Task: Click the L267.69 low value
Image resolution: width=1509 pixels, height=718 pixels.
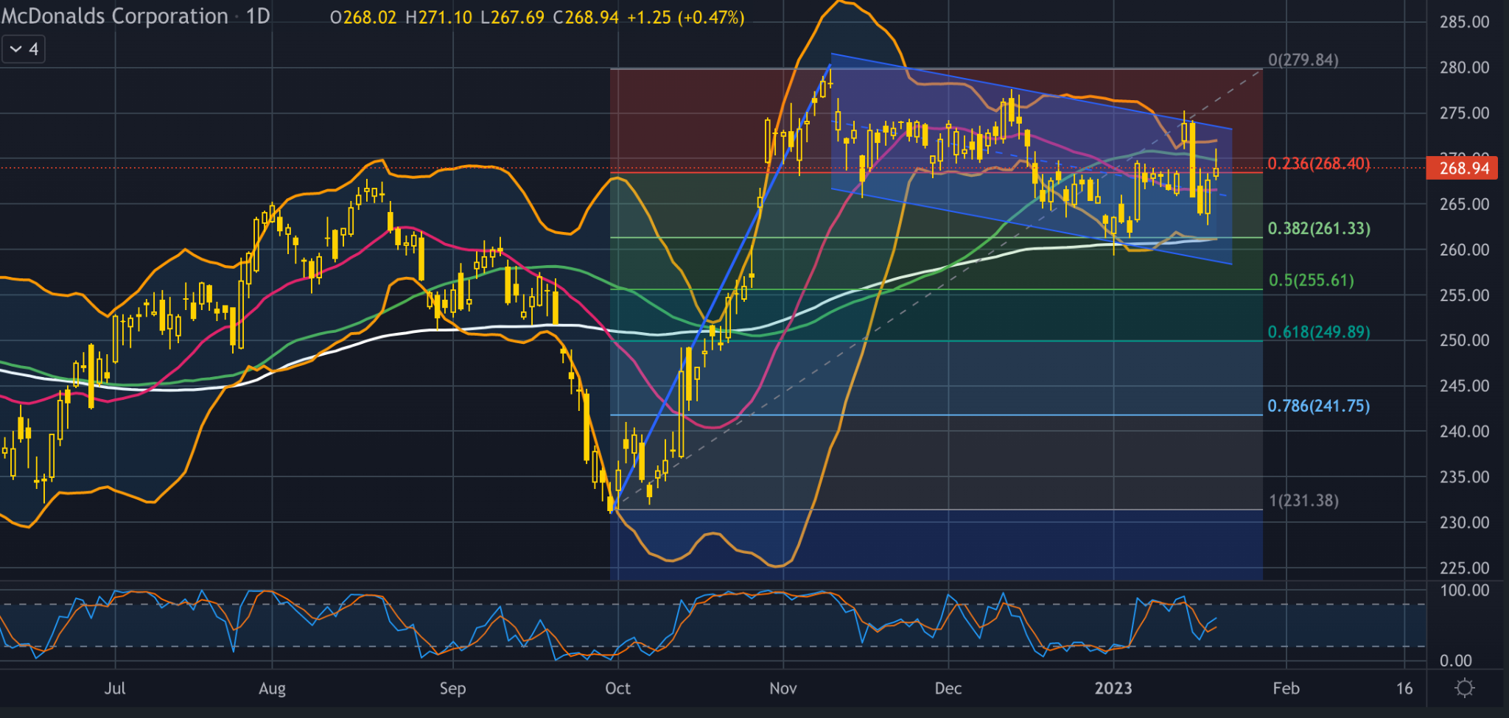Action: 512,17
